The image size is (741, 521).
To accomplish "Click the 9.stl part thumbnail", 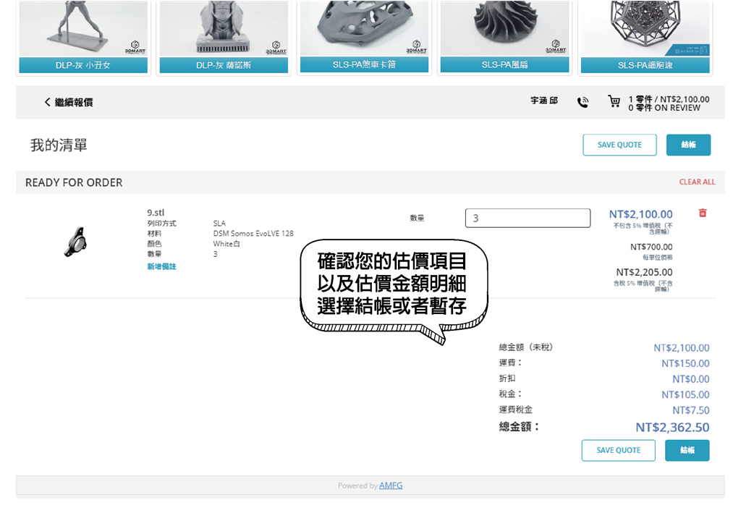I will point(75,242).
